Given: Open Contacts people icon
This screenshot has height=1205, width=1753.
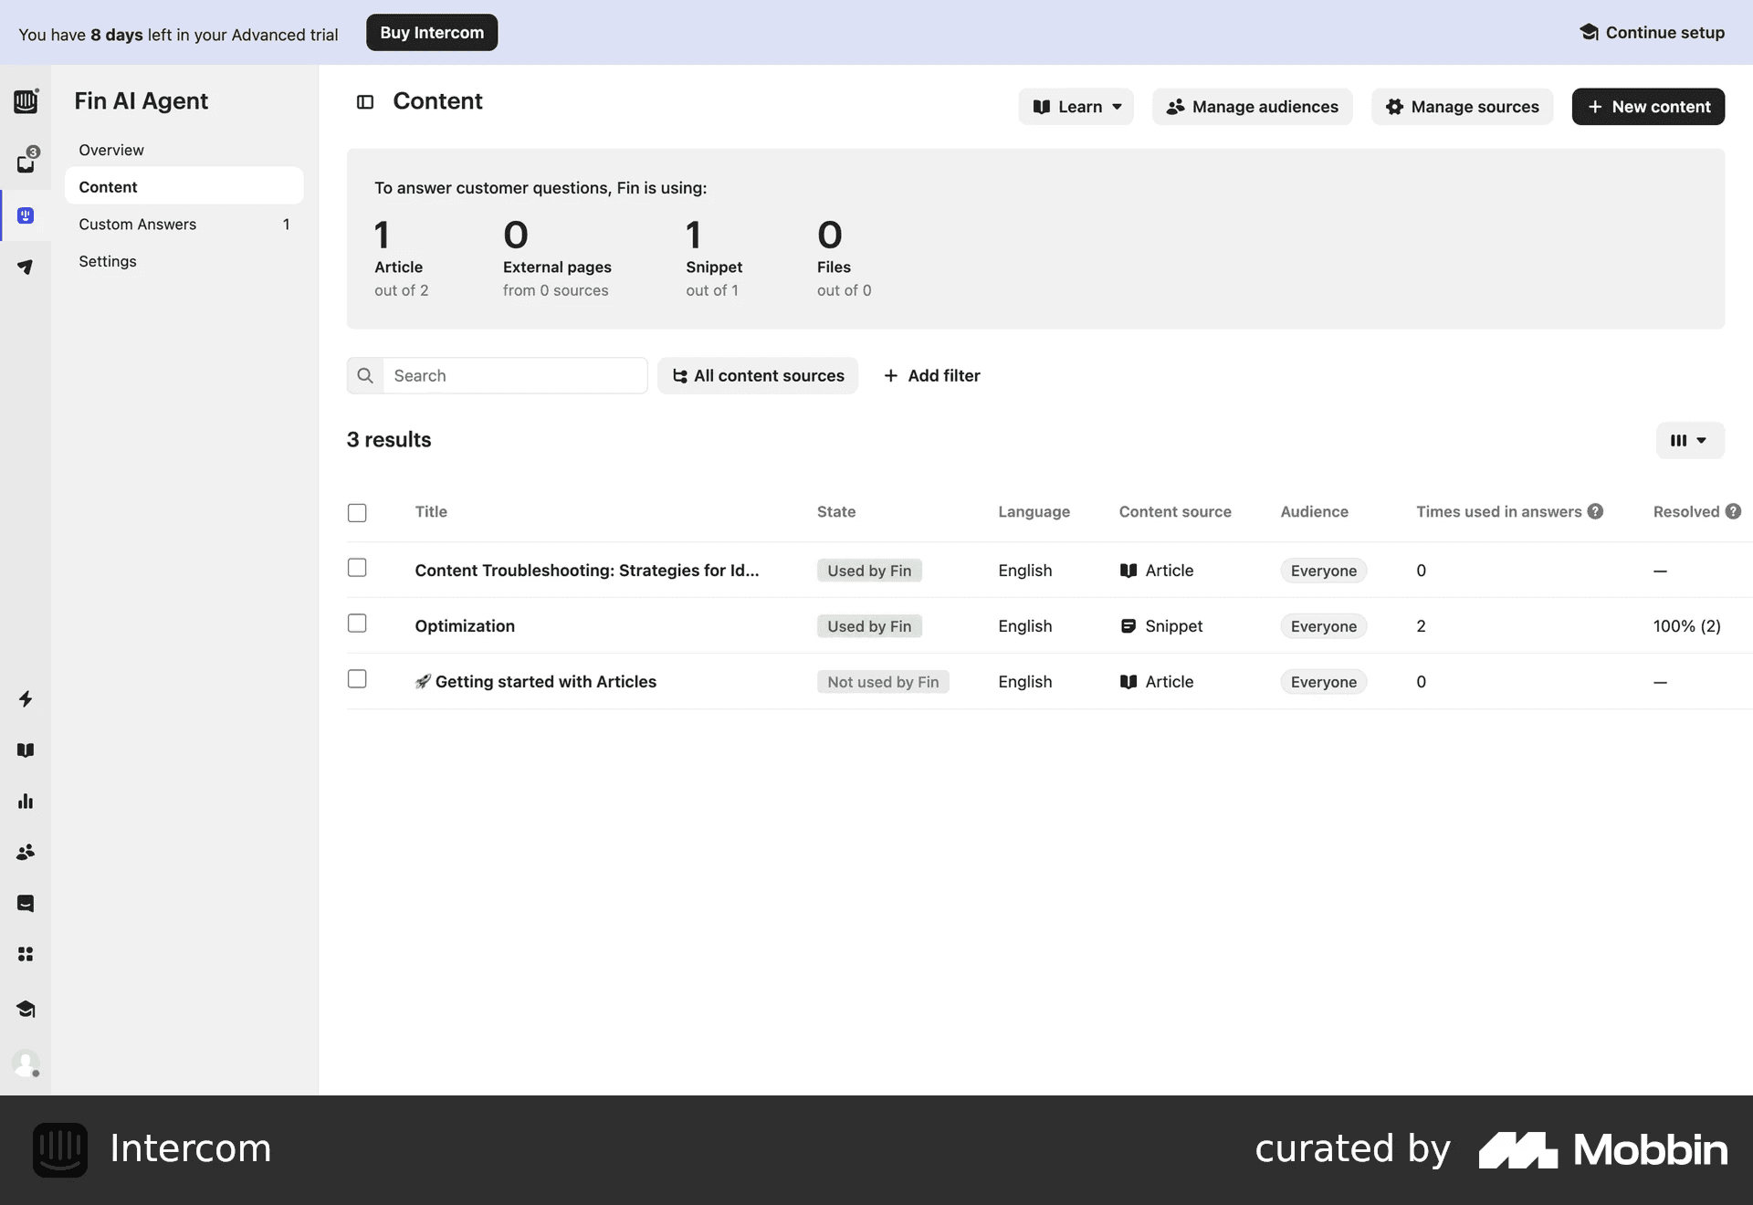Looking at the screenshot, I should click(x=26, y=852).
